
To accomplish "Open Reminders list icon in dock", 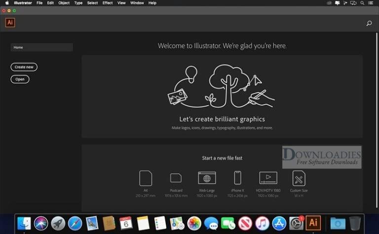I will [160, 223].
